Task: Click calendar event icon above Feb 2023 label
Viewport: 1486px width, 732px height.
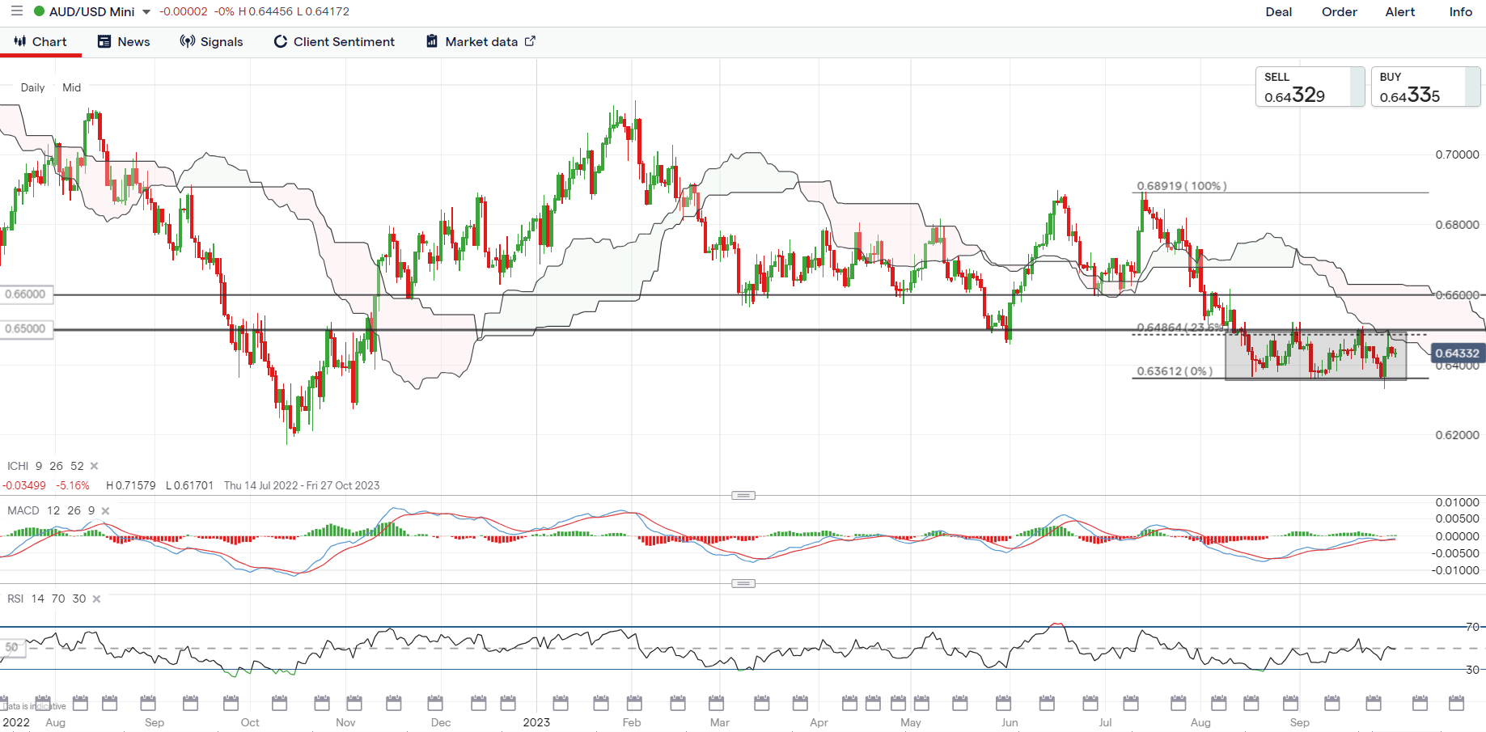Action: point(634,702)
